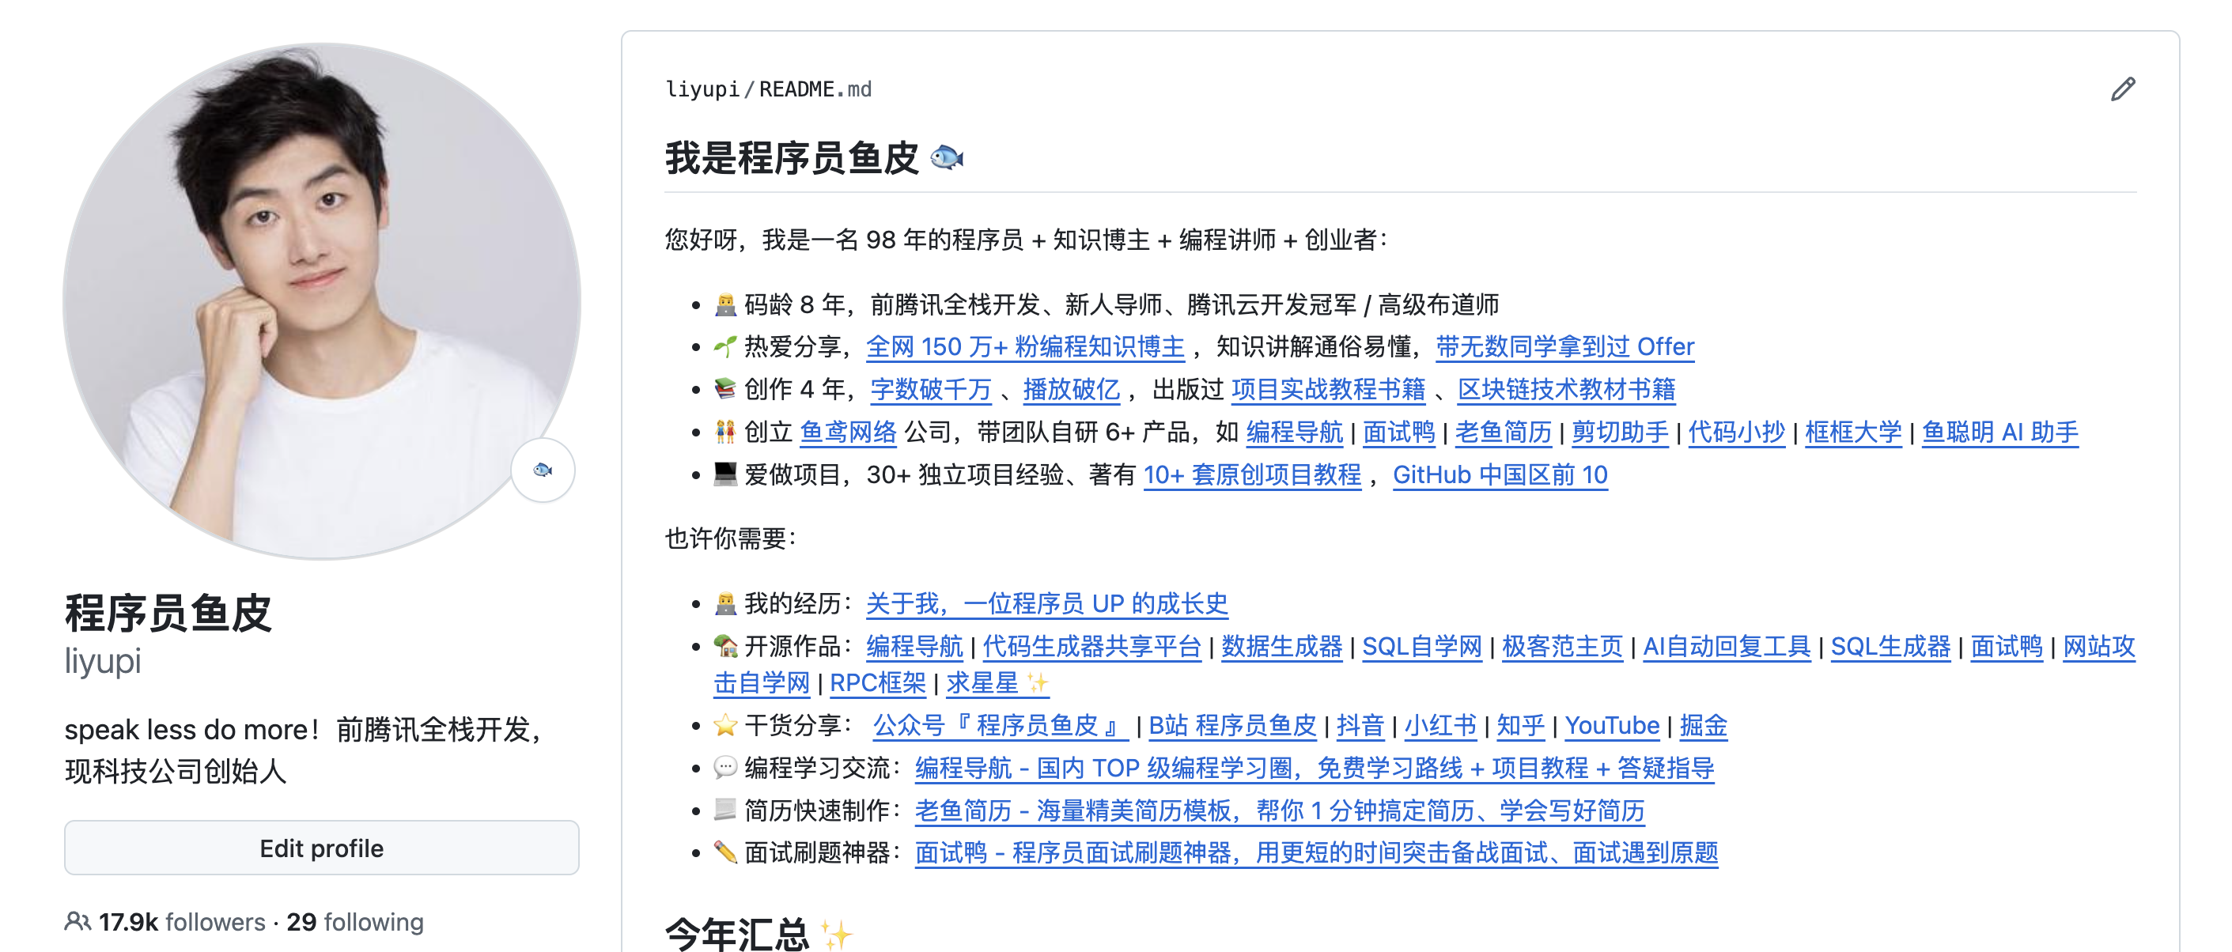Open 编程导航 link under 开源作品

[x=914, y=646]
